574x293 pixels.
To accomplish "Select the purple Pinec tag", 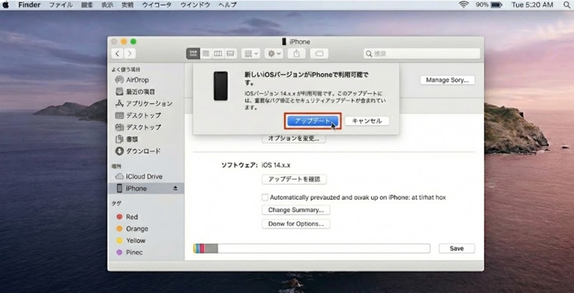I will (129, 252).
